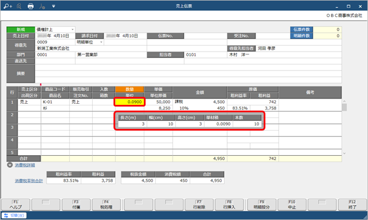368x220 pixels.
Task: Click the table scrollbar down arrow
Action: [x=344, y=154]
